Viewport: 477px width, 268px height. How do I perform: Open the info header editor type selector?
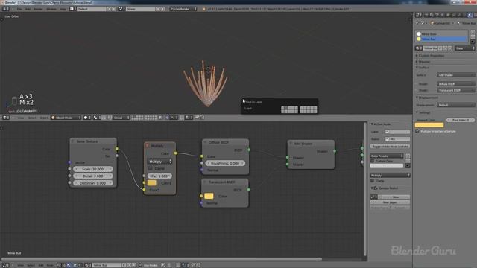[x=5, y=9]
